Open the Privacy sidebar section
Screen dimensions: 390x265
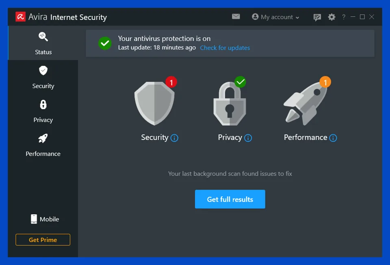43,111
